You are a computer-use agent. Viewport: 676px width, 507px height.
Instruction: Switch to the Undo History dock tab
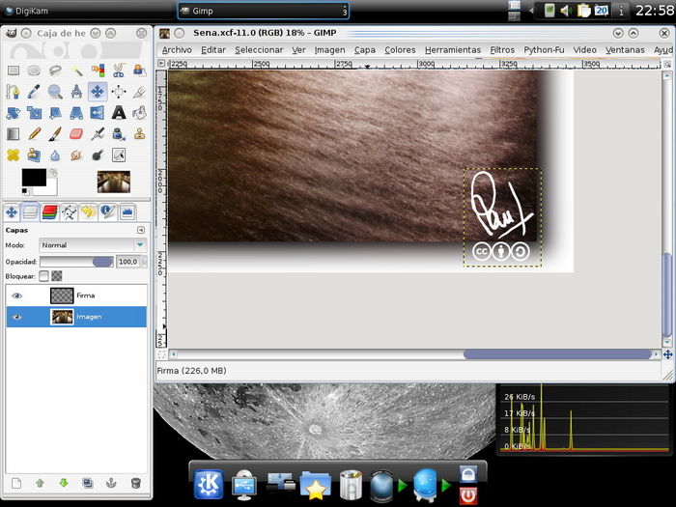click(88, 212)
